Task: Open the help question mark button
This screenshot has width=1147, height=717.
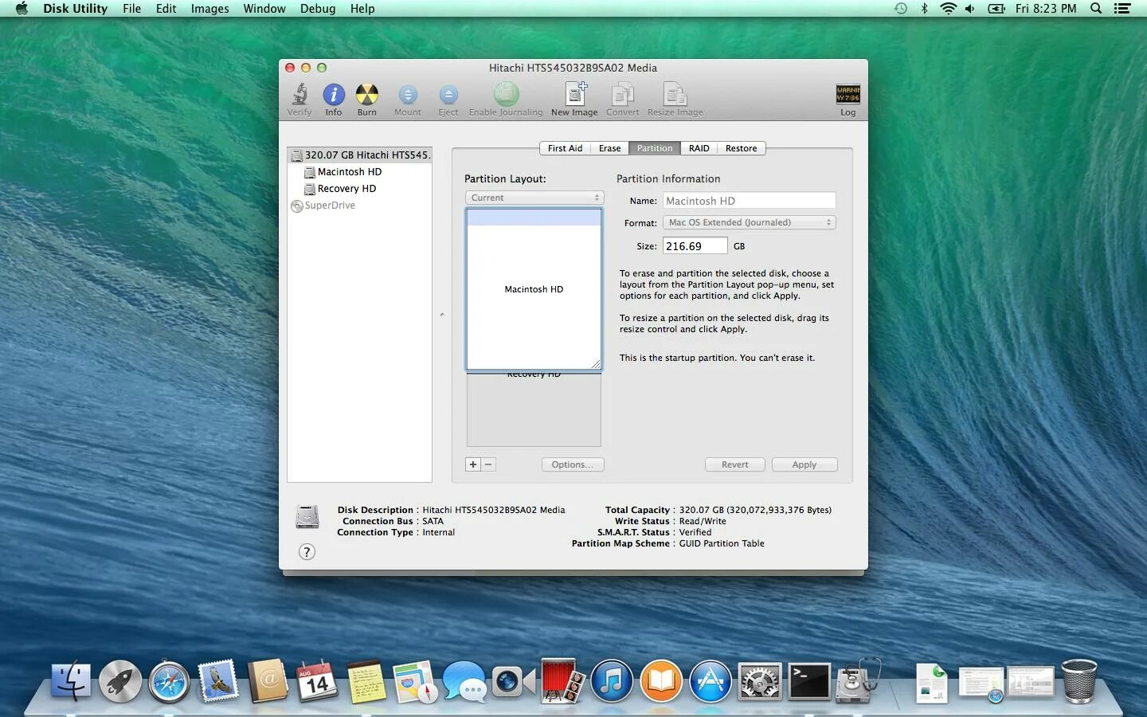Action: 307,552
